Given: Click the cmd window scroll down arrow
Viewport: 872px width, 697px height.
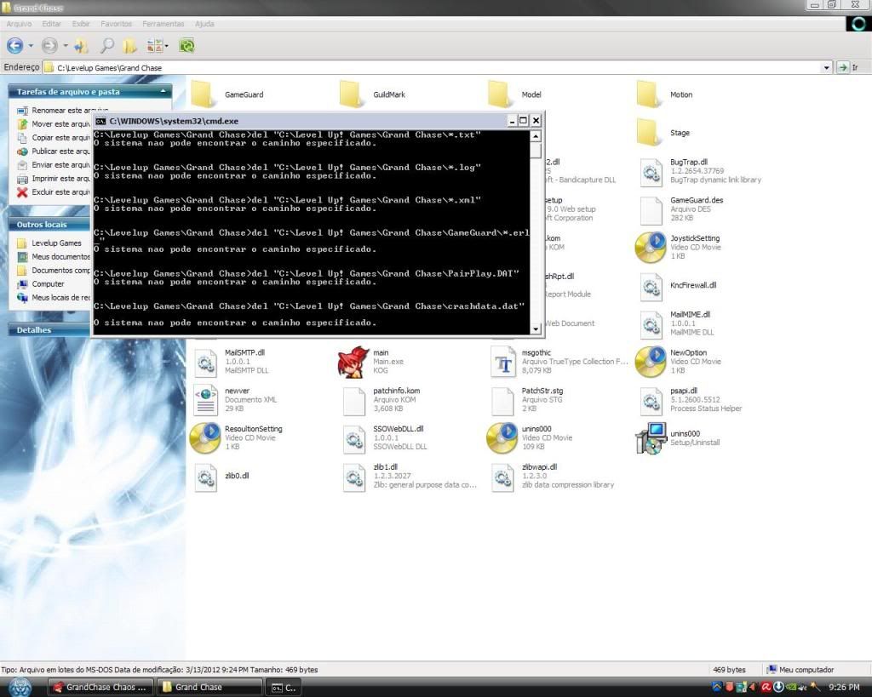Looking at the screenshot, I should (x=536, y=329).
